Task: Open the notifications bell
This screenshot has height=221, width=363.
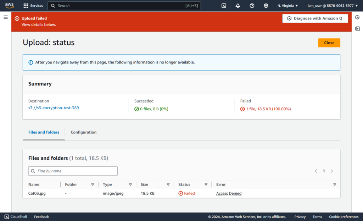Action: [x=238, y=6]
